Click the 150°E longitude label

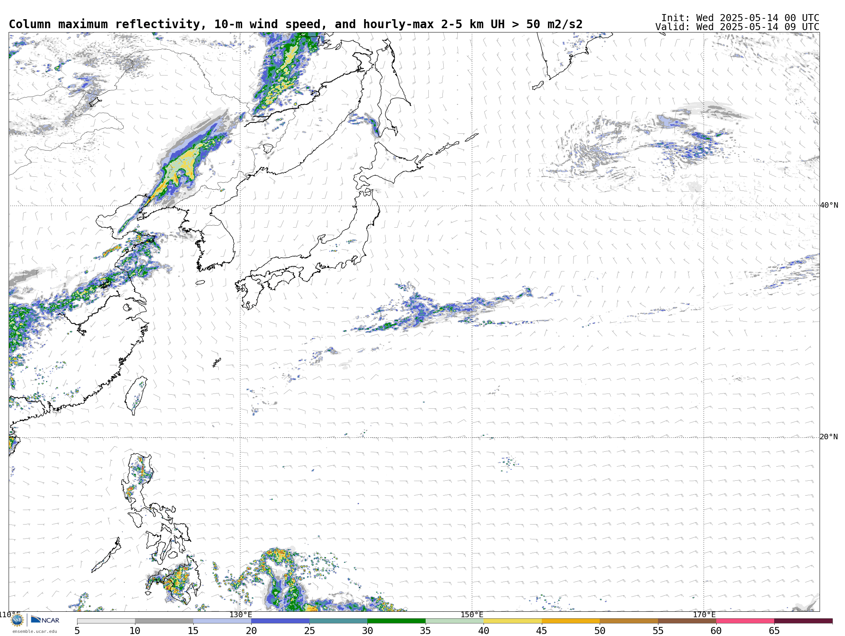472,615
